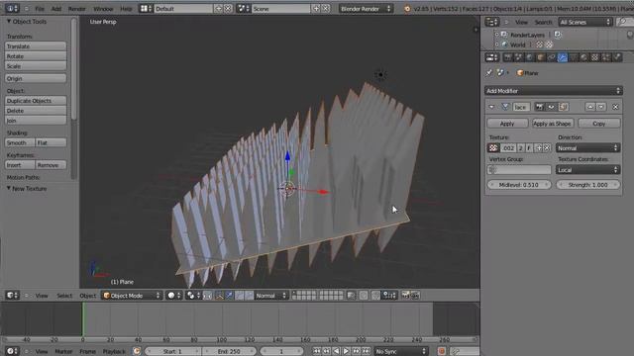Play the animation forward
634x356 pixels.
346,351
